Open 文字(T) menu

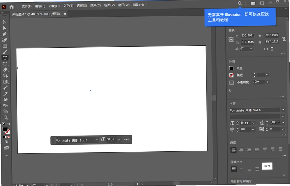(68, 6)
